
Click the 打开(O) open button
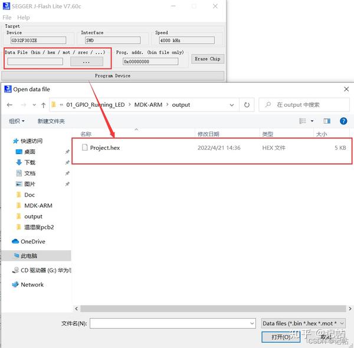281,337
